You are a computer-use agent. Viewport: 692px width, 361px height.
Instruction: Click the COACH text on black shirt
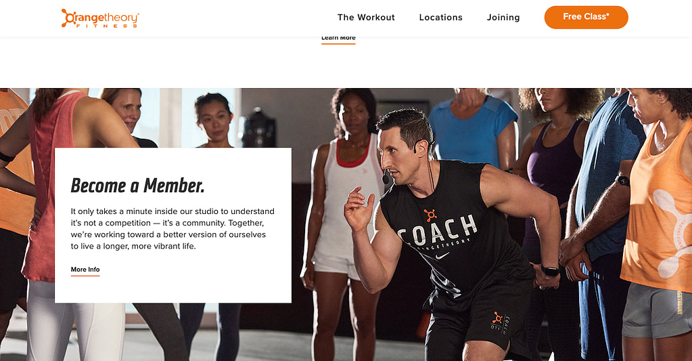click(437, 230)
